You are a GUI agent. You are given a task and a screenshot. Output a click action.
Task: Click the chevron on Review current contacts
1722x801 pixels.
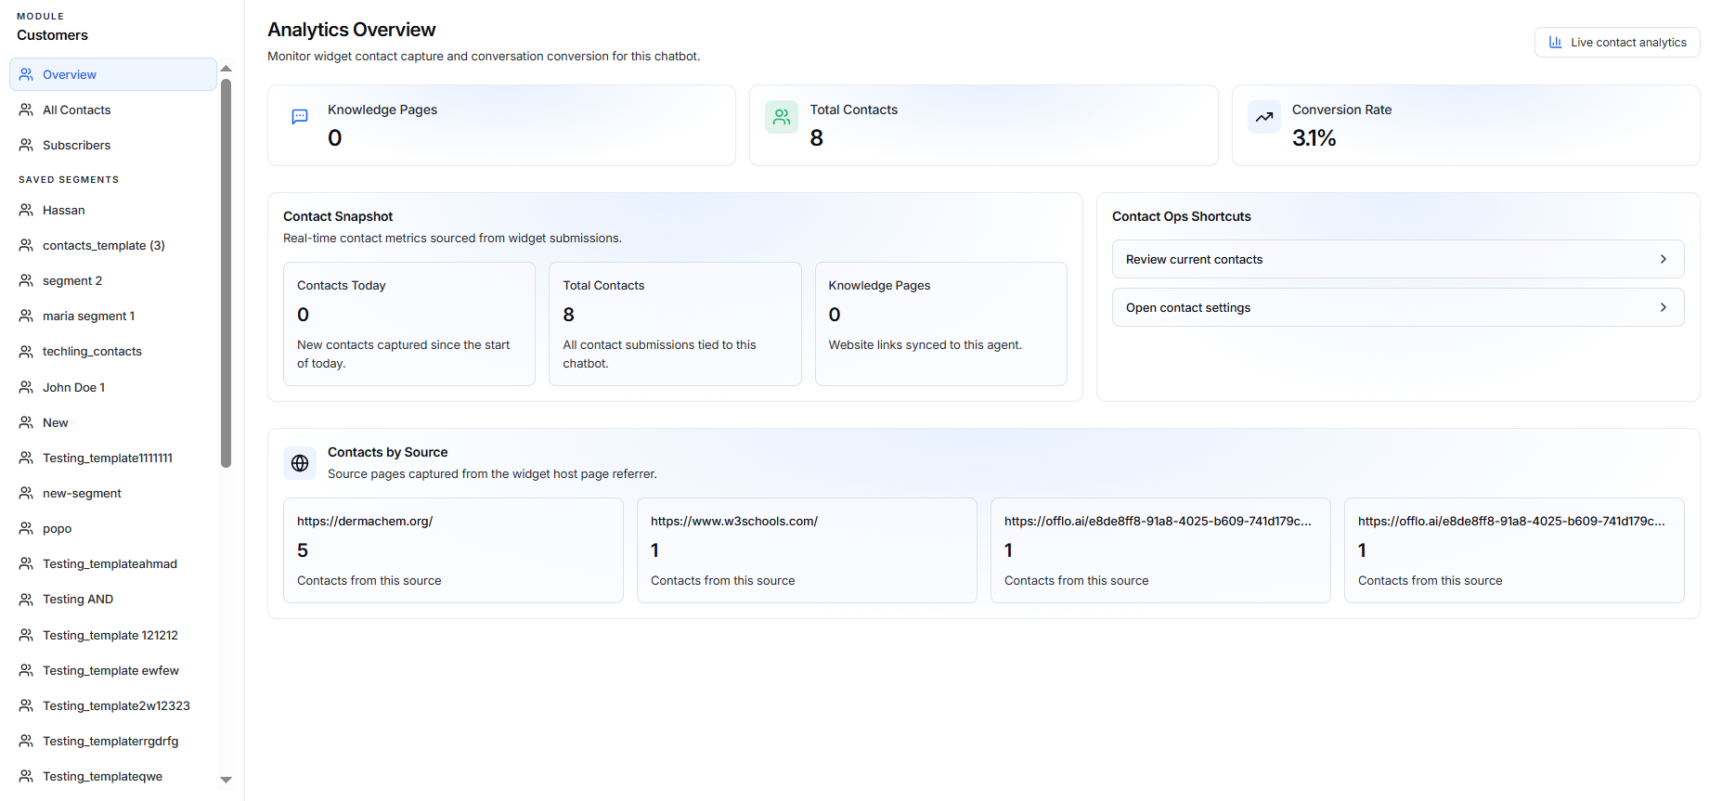[1663, 259]
